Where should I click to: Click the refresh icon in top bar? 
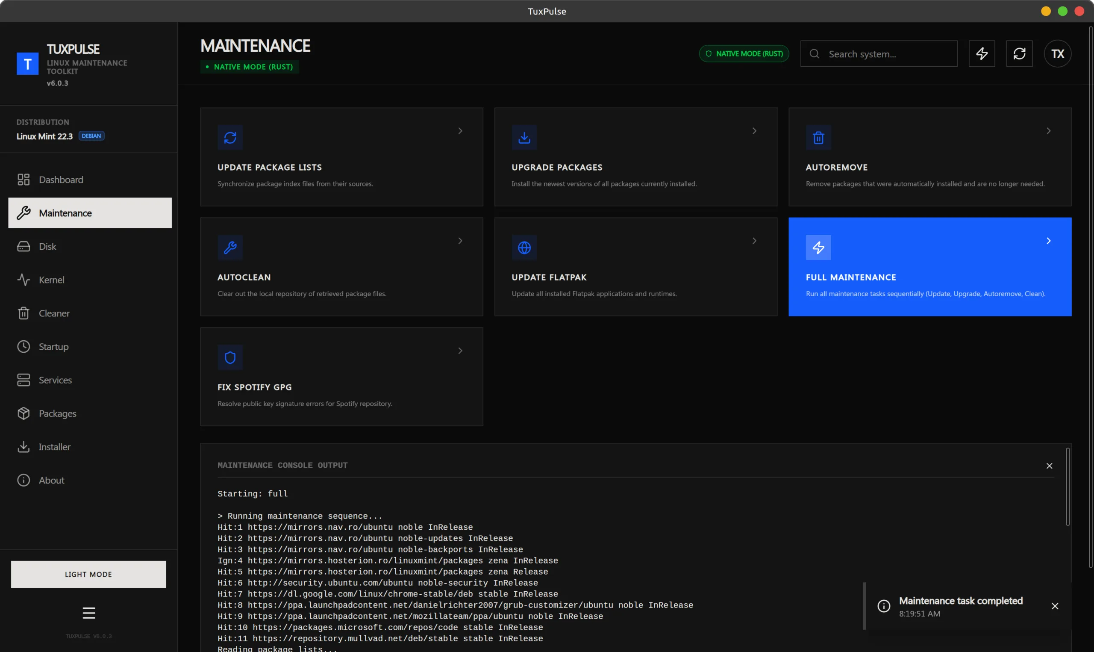(1019, 53)
